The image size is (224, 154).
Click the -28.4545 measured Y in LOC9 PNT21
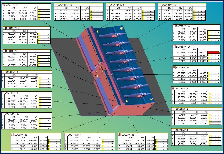[x=181, y=76]
